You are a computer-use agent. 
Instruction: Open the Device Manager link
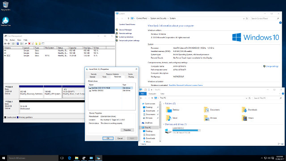(125, 30)
